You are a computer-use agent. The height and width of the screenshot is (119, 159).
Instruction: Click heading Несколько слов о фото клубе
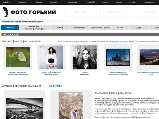pos(113,93)
